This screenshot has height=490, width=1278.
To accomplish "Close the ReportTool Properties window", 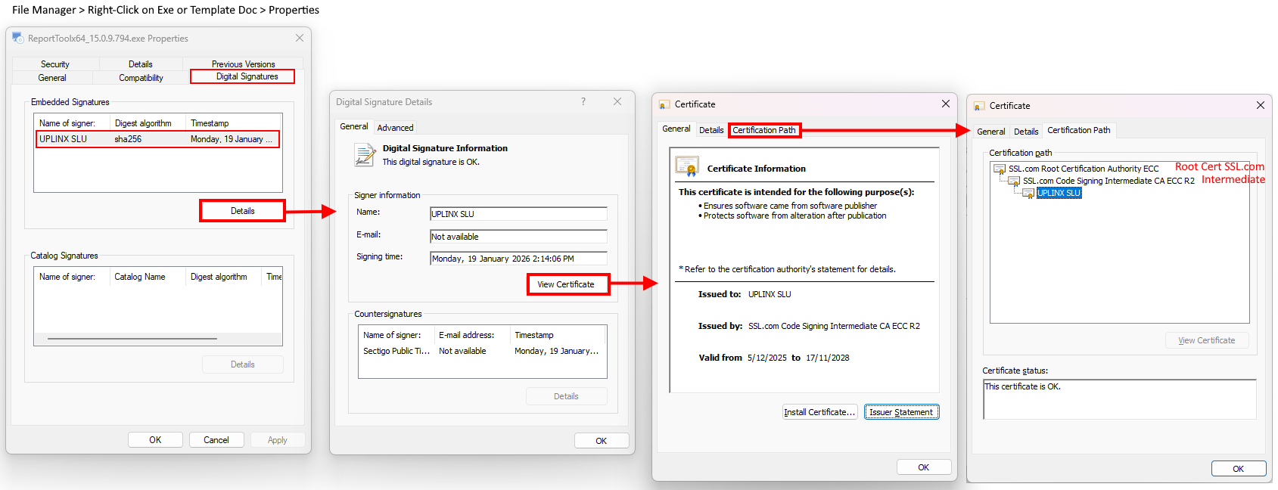I will point(300,38).
